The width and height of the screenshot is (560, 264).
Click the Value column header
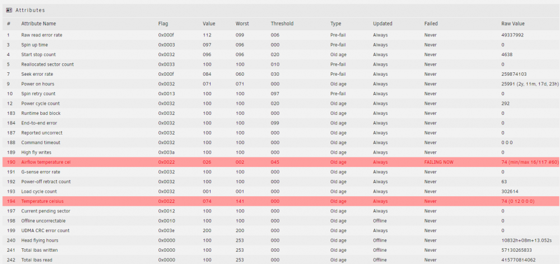pos(209,24)
